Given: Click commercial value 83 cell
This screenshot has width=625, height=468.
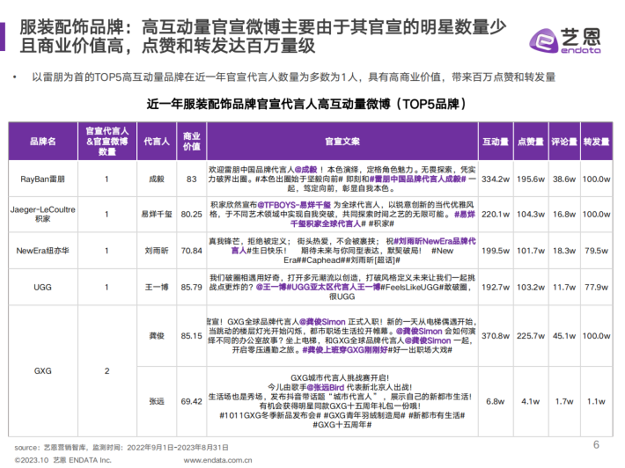Looking at the screenshot, I should pyautogui.click(x=192, y=179).
